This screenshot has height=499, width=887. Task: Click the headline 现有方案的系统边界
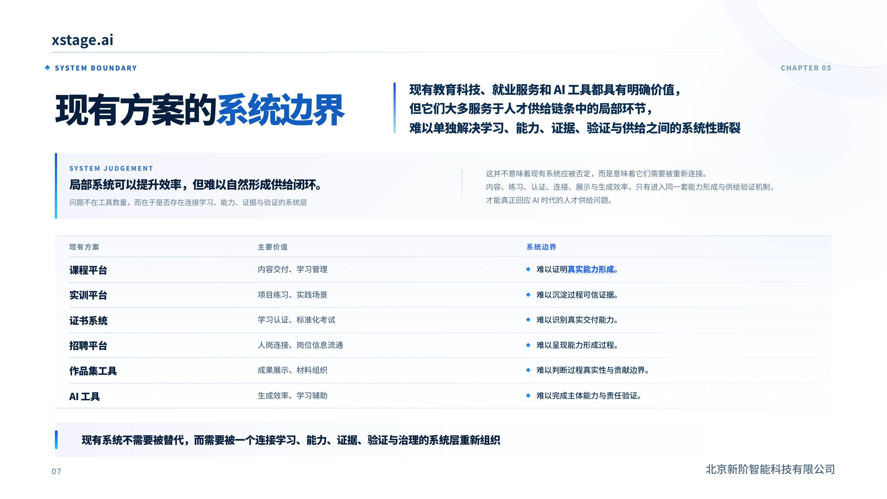pos(200,110)
